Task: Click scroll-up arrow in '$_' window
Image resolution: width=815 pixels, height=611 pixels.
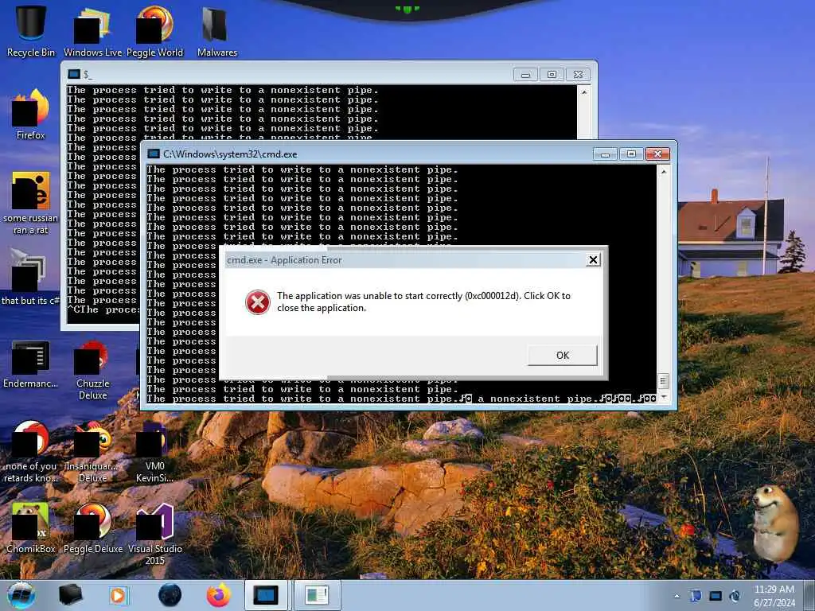Action: [584, 92]
